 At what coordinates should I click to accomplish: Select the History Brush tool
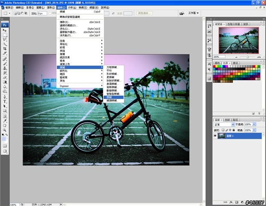[5, 73]
